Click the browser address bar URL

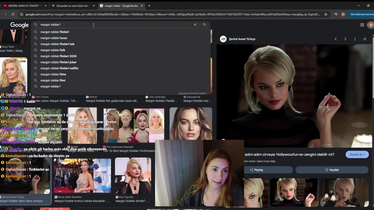click(x=172, y=14)
